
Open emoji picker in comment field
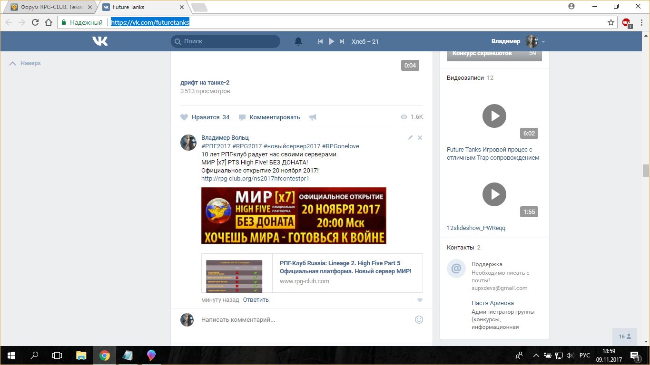click(419, 320)
